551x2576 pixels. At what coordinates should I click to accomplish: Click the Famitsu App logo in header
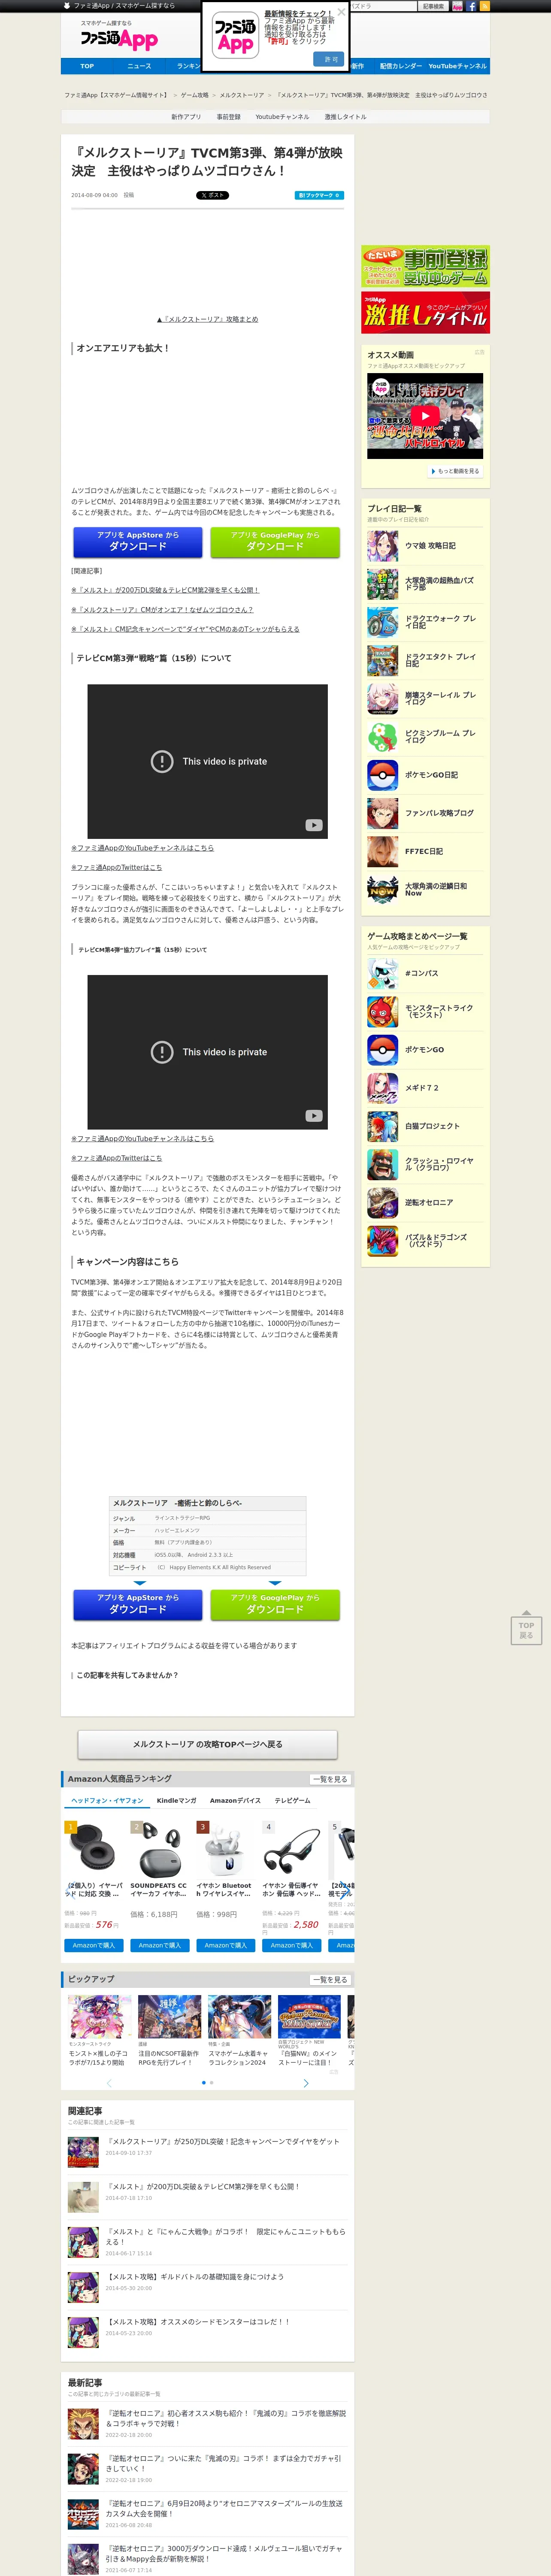coord(119,39)
